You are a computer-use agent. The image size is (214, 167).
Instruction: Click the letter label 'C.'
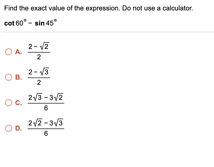19,103
